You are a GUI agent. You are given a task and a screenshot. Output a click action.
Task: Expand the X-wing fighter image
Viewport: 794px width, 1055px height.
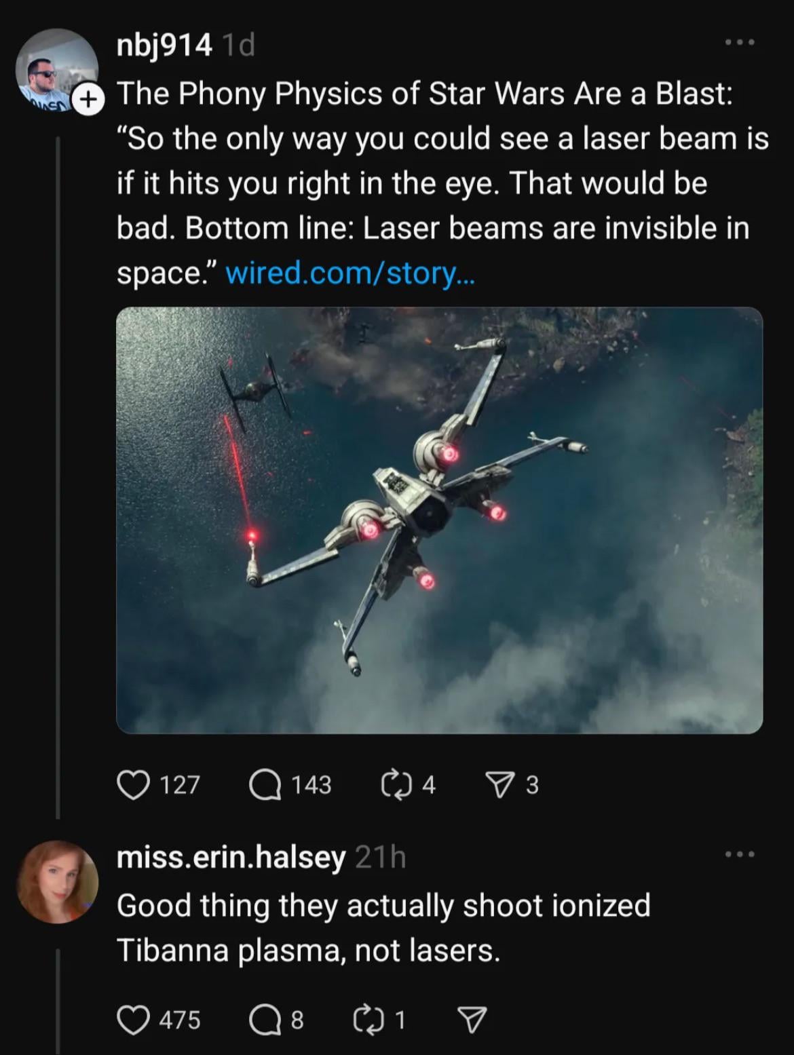439,520
